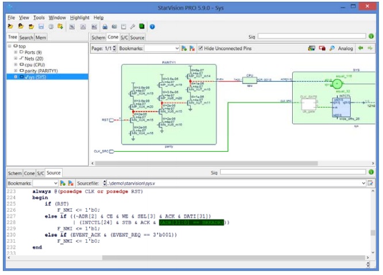Collapse the top tree node
This screenshot has height=275, width=383.
click(x=10, y=46)
